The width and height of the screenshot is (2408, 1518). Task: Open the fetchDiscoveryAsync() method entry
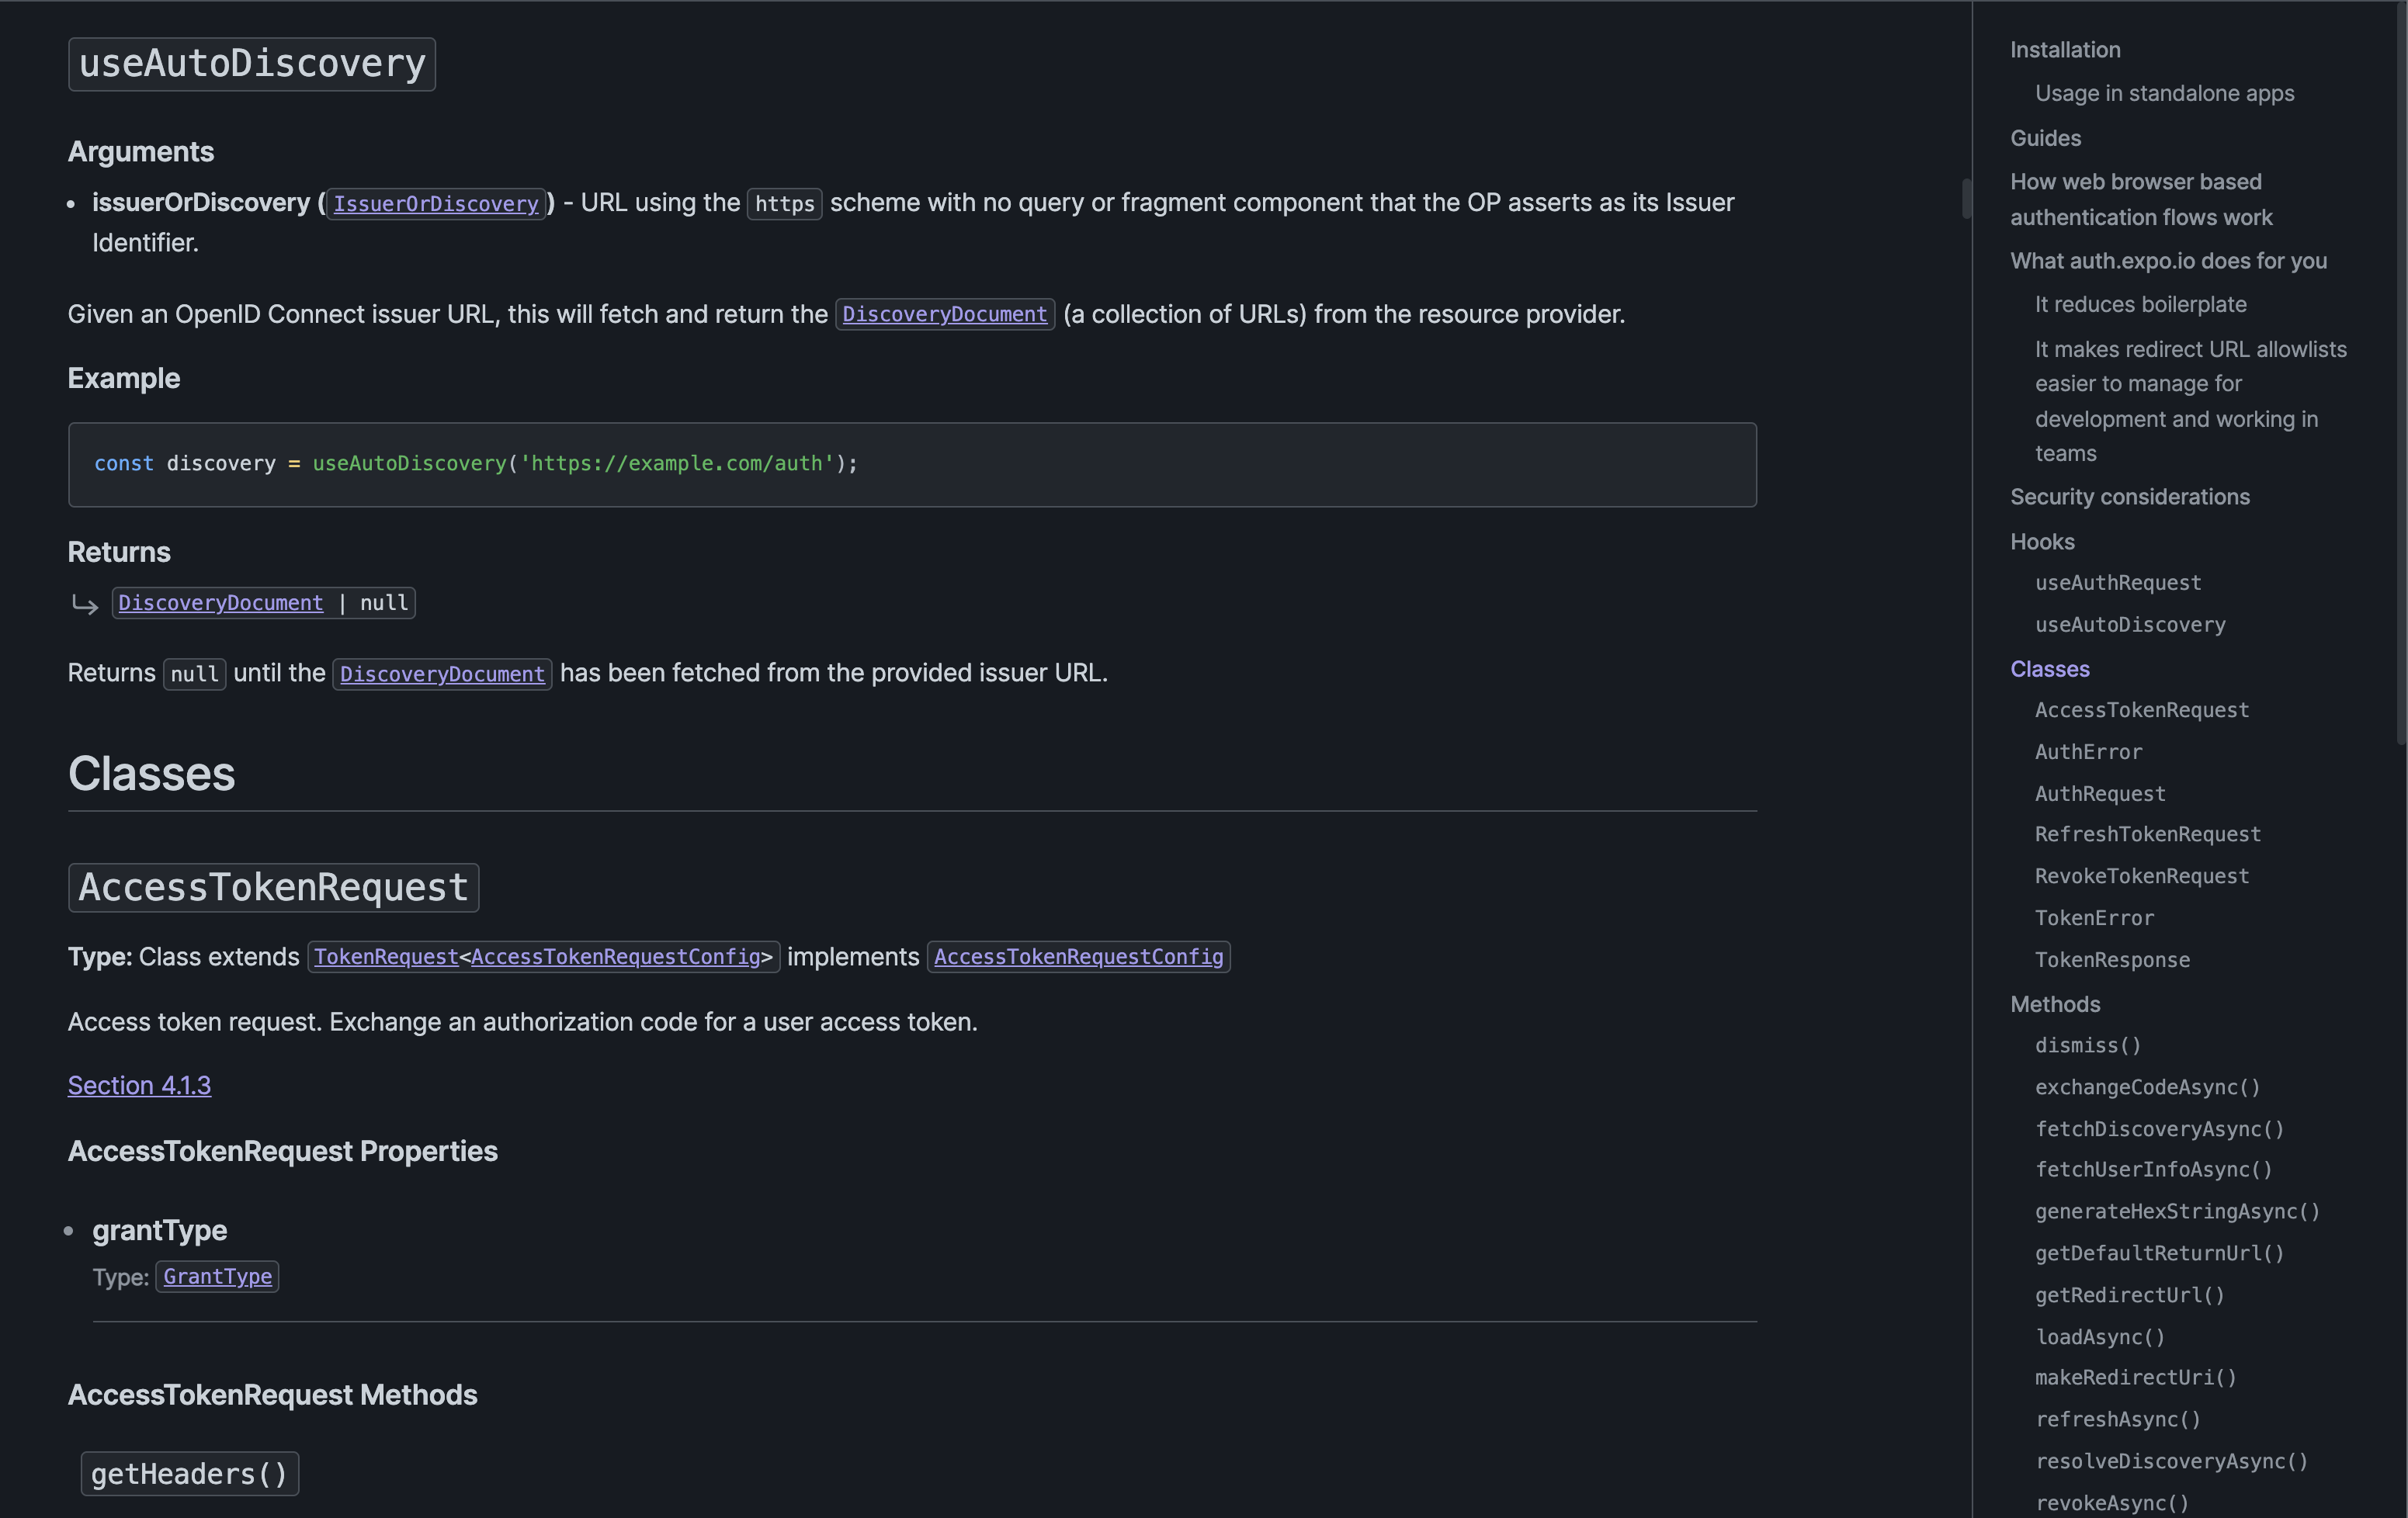tap(2159, 1128)
